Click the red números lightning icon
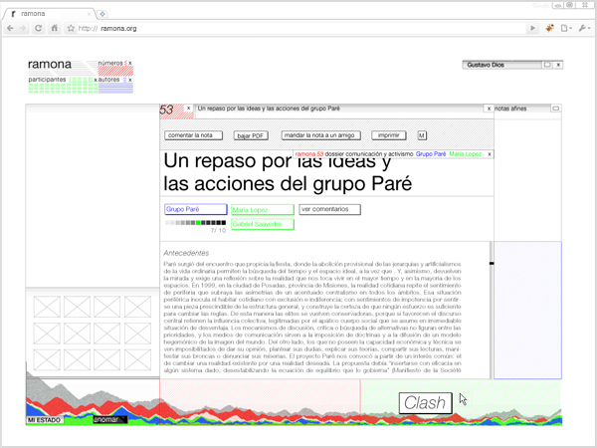The width and height of the screenshot is (597, 448). coord(125,63)
